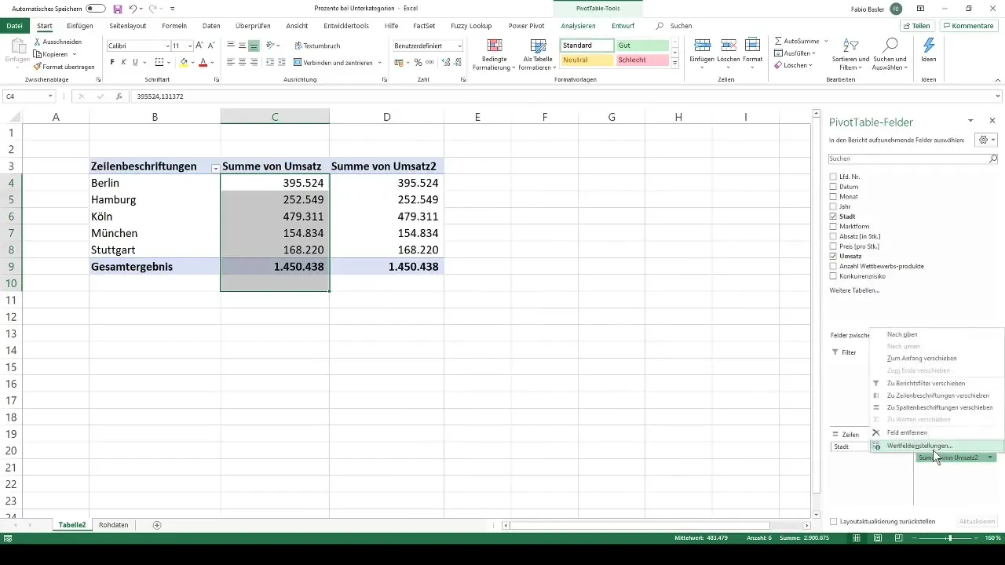1005x565 pixels.
Task: Check the Datum field
Action: pyautogui.click(x=833, y=187)
